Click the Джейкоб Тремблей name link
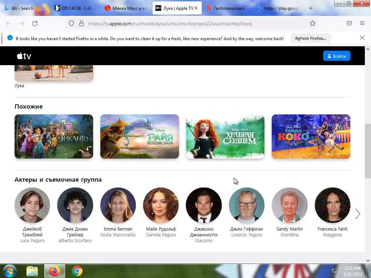 click(x=32, y=232)
